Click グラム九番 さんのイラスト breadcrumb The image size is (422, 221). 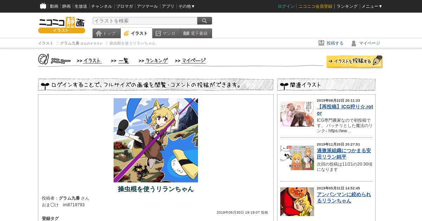click(81, 43)
